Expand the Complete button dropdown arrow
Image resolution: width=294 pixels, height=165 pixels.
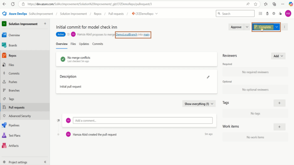coord(277,27)
